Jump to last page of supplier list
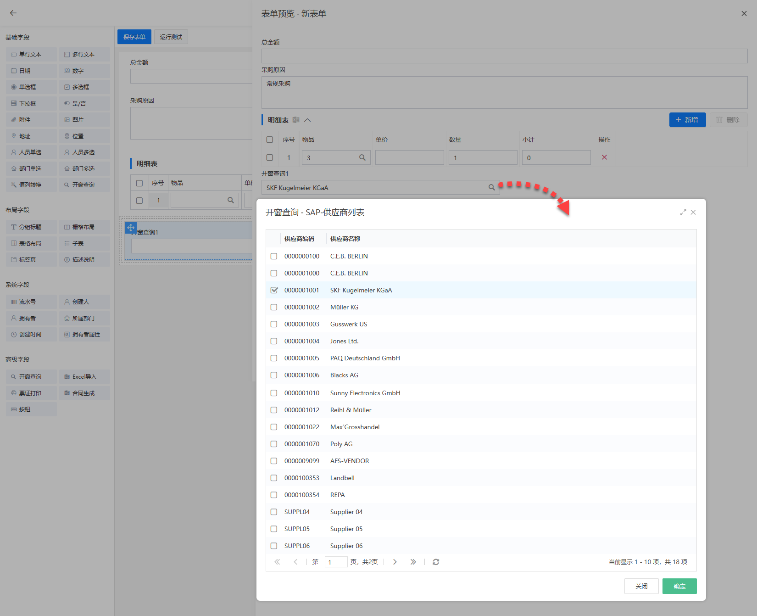Viewport: 757px width, 616px height. coord(413,562)
